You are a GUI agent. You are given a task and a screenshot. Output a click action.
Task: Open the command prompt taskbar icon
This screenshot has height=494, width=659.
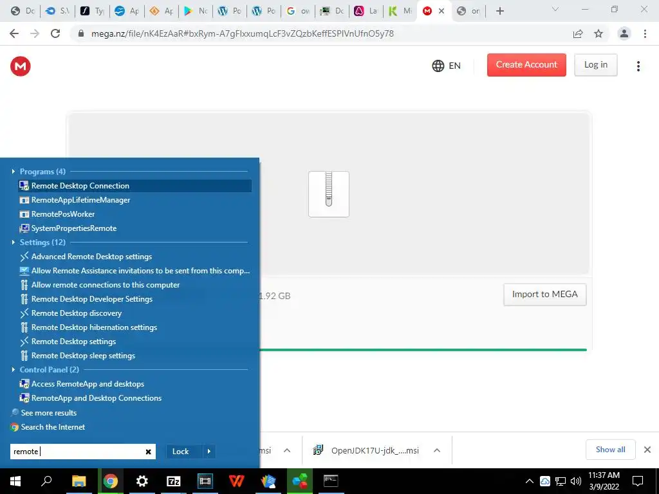click(331, 481)
